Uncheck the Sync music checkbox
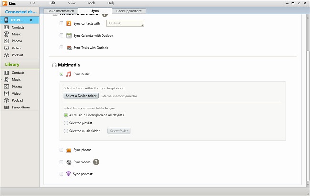Viewport: 310px width, 196px height. click(62, 74)
